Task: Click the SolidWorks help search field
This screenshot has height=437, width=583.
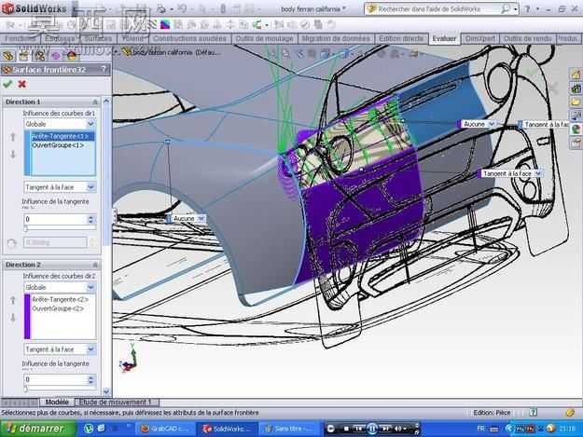Action: (438, 9)
